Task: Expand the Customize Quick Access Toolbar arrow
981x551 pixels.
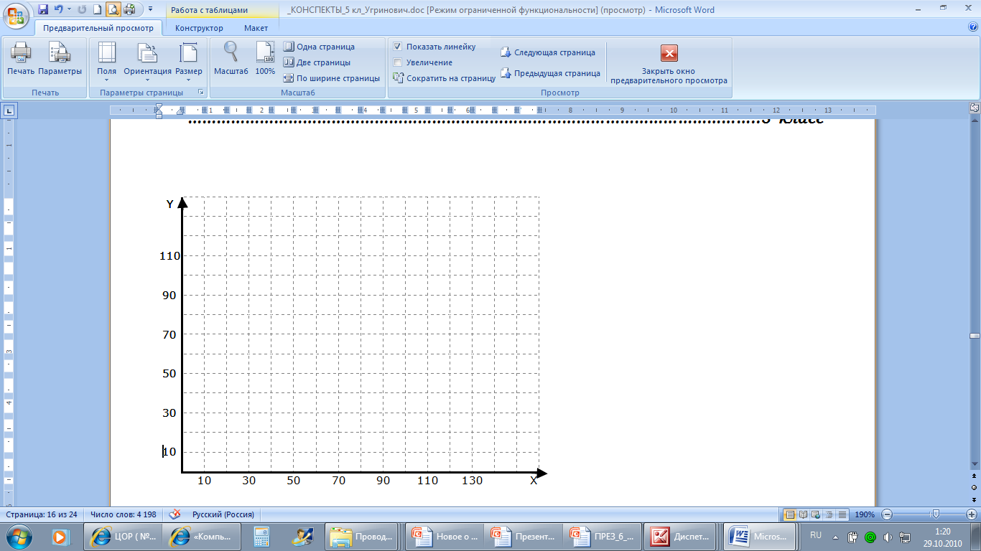Action: 150,9
